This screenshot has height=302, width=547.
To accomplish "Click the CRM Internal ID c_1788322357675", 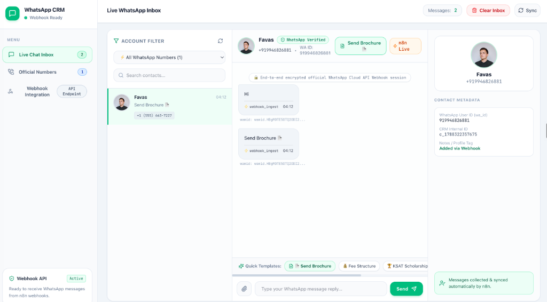I will (458, 134).
